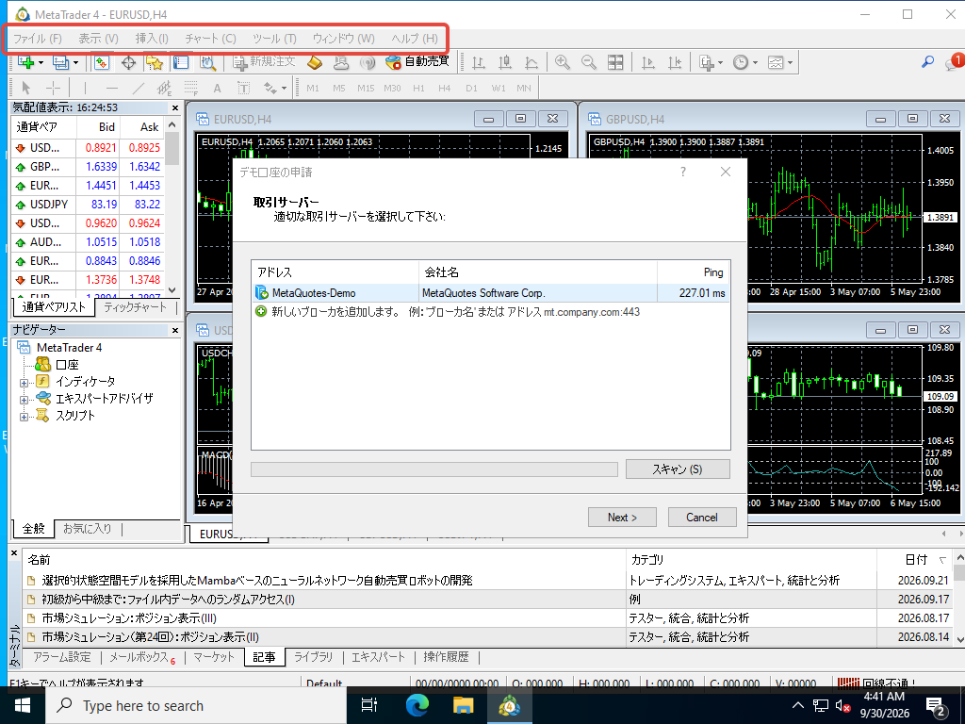
Task: Click the Market Watch vertical scrollbar
Action: (172, 206)
